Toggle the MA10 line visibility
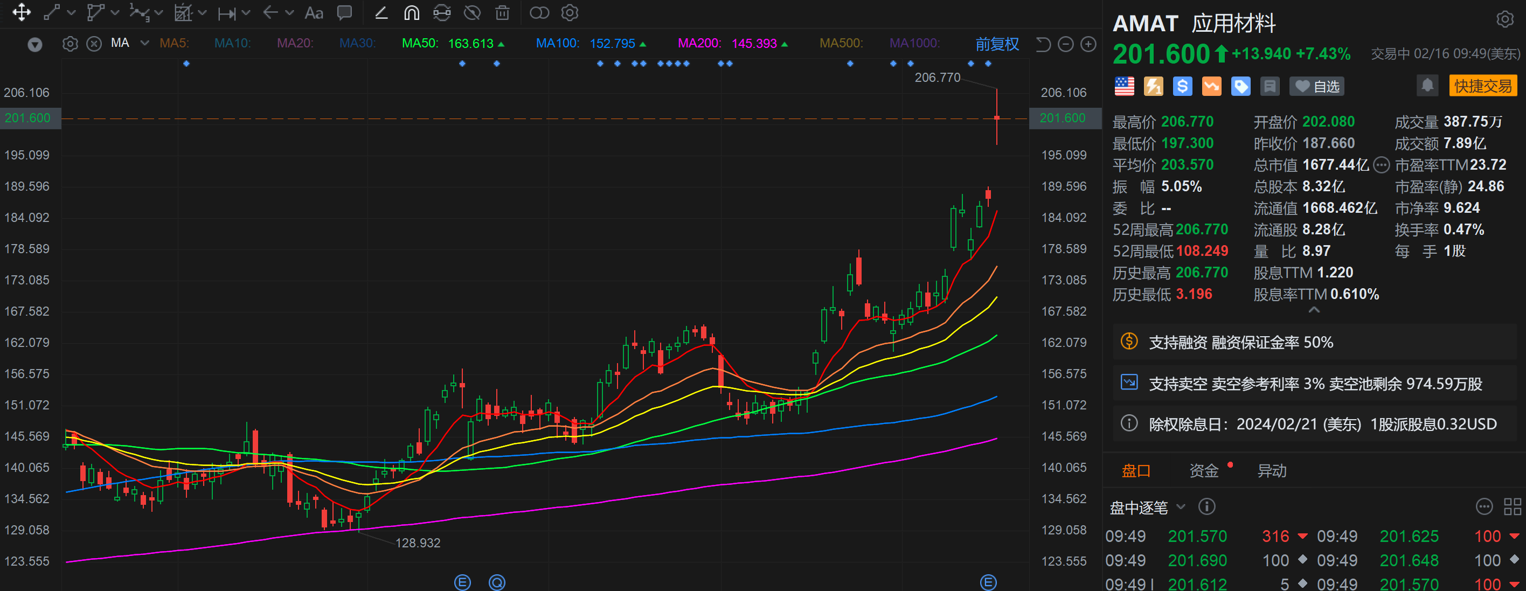Screen dimensions: 1526x591 click(x=232, y=43)
